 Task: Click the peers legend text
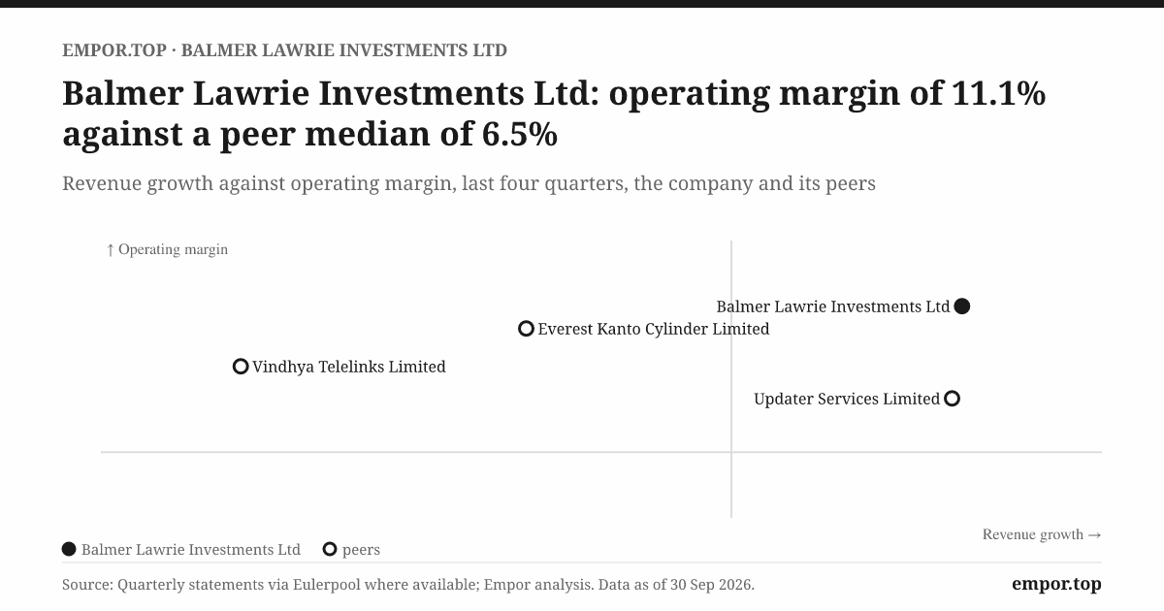[361, 550]
